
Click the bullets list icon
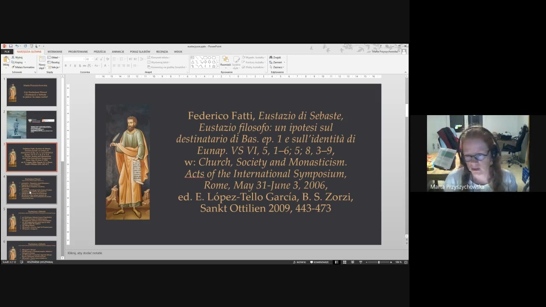[115, 59]
